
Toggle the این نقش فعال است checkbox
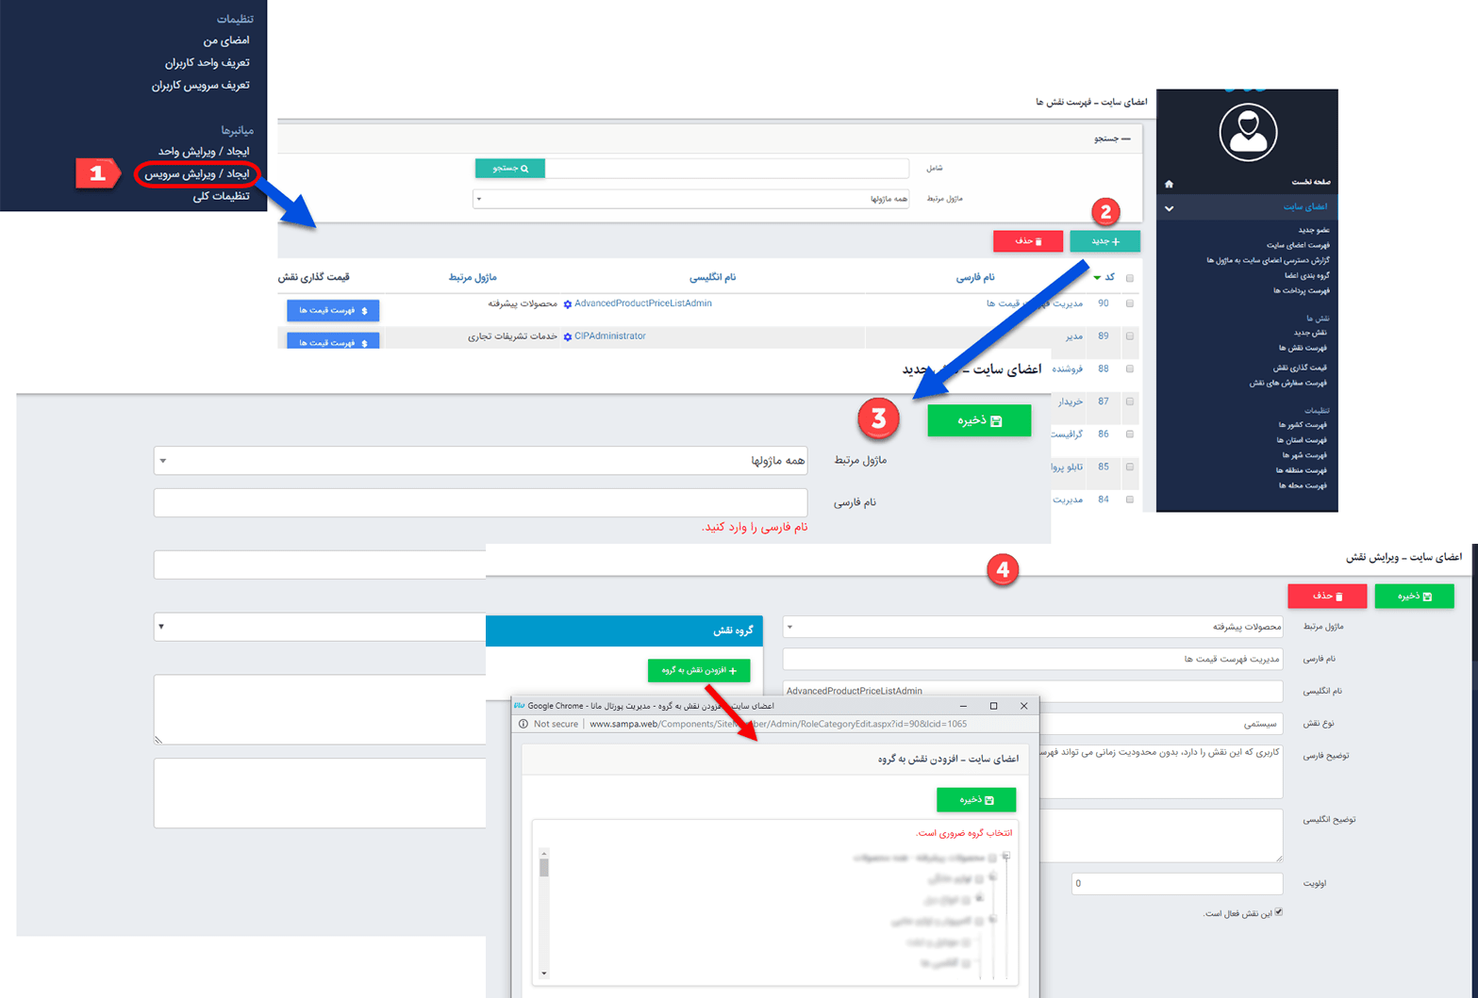click(x=1279, y=912)
